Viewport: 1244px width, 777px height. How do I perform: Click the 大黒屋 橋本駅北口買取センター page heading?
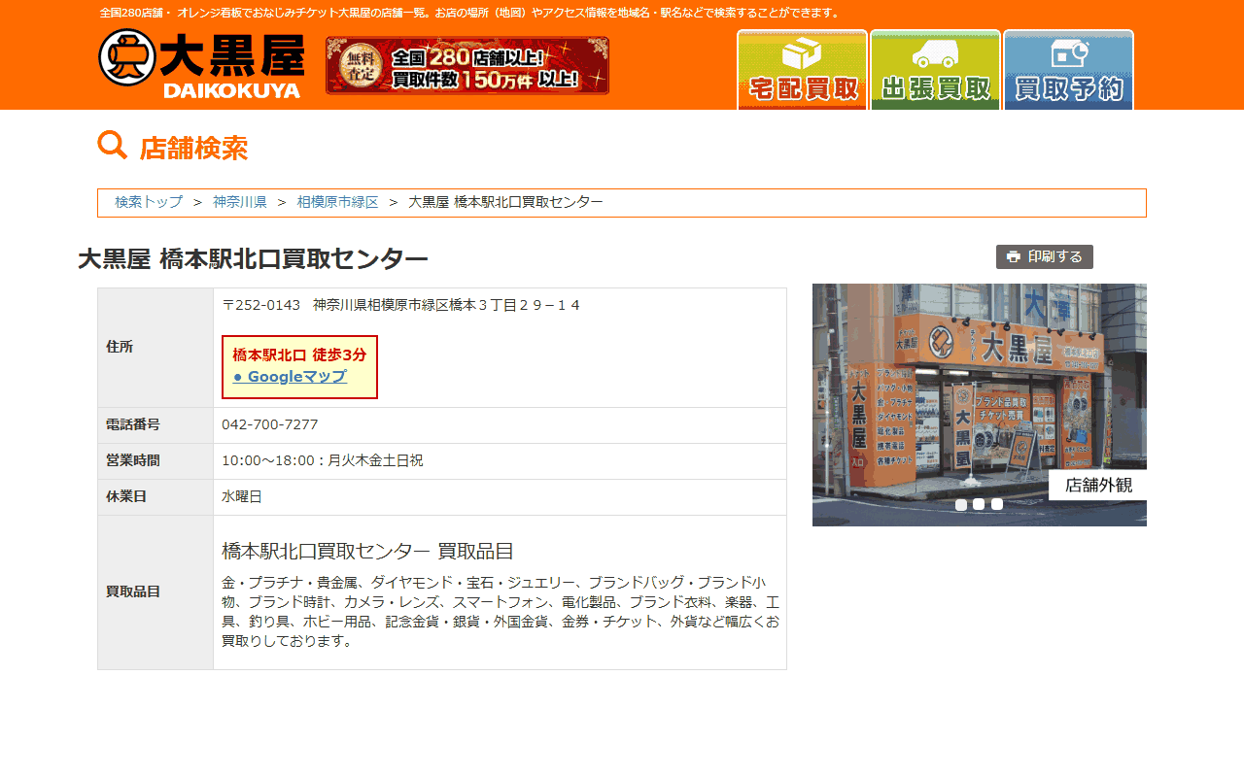[x=253, y=259]
